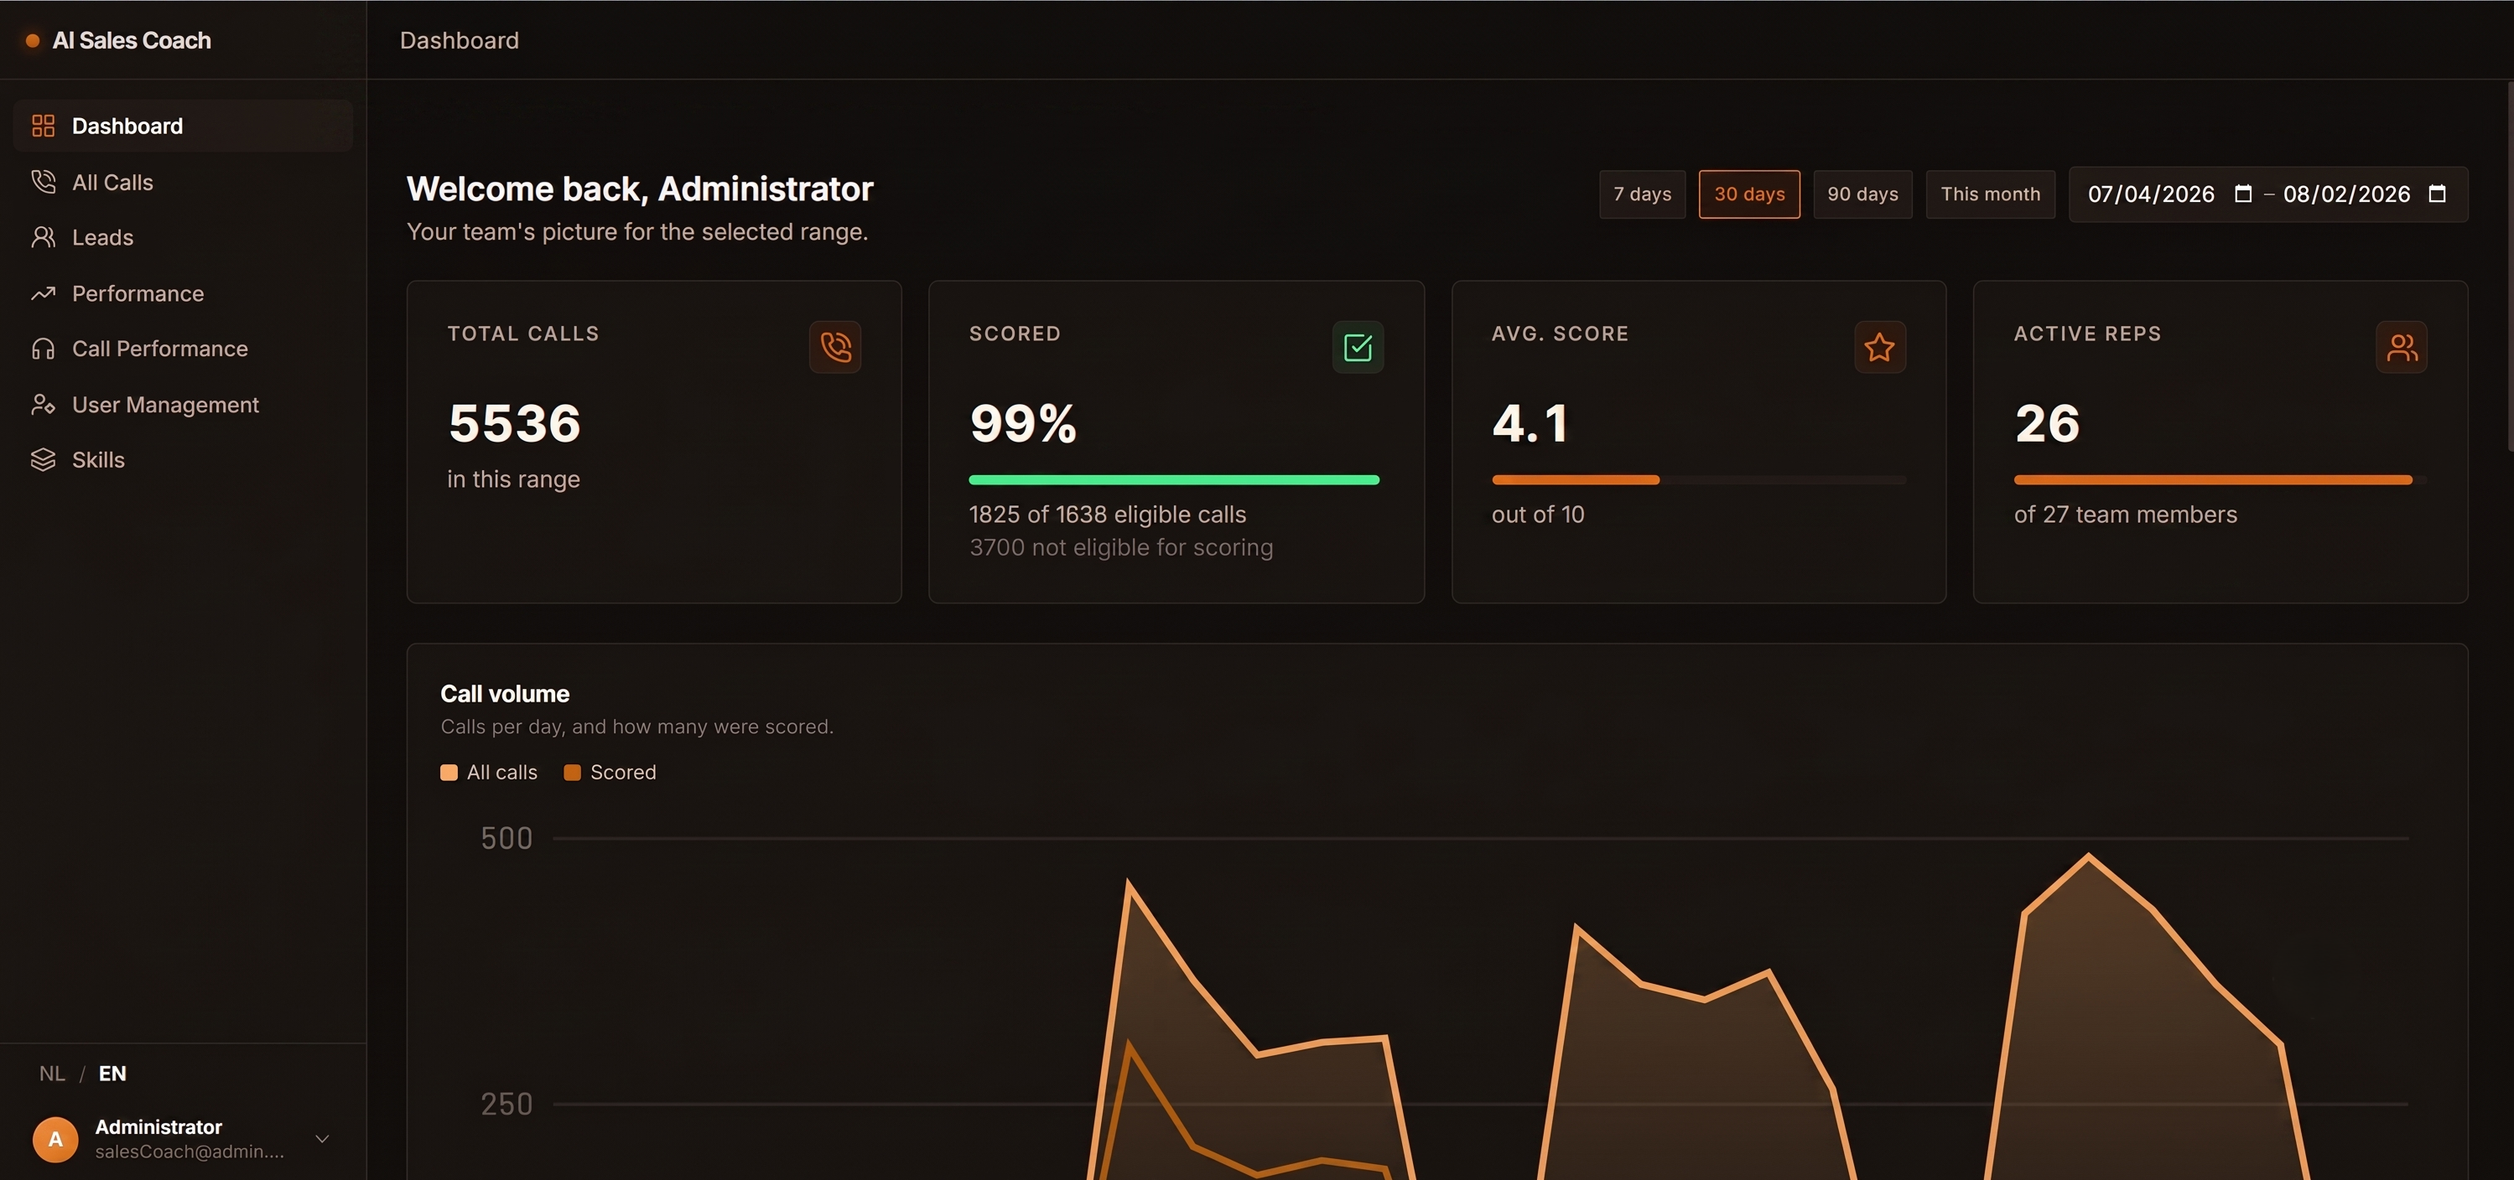
Task: Toggle the All calls legend series
Action: tap(489, 773)
